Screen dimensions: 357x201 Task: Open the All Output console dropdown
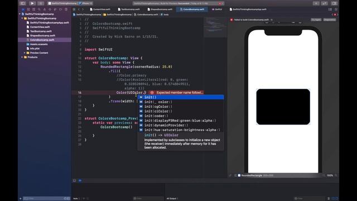(x=172, y=199)
